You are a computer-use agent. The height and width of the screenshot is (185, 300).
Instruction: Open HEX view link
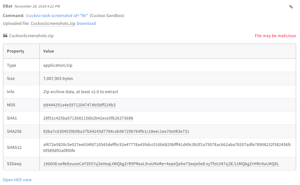tap(17, 180)
